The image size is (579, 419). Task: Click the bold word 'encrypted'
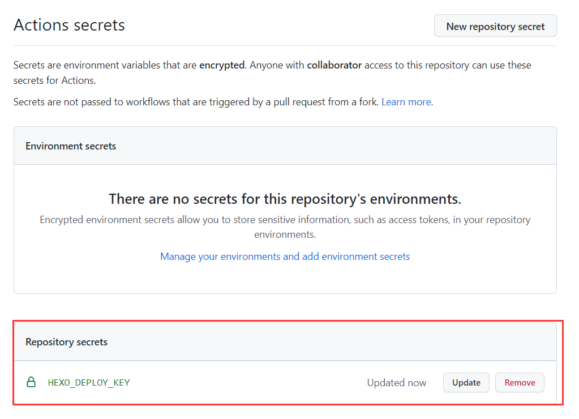[x=222, y=65]
